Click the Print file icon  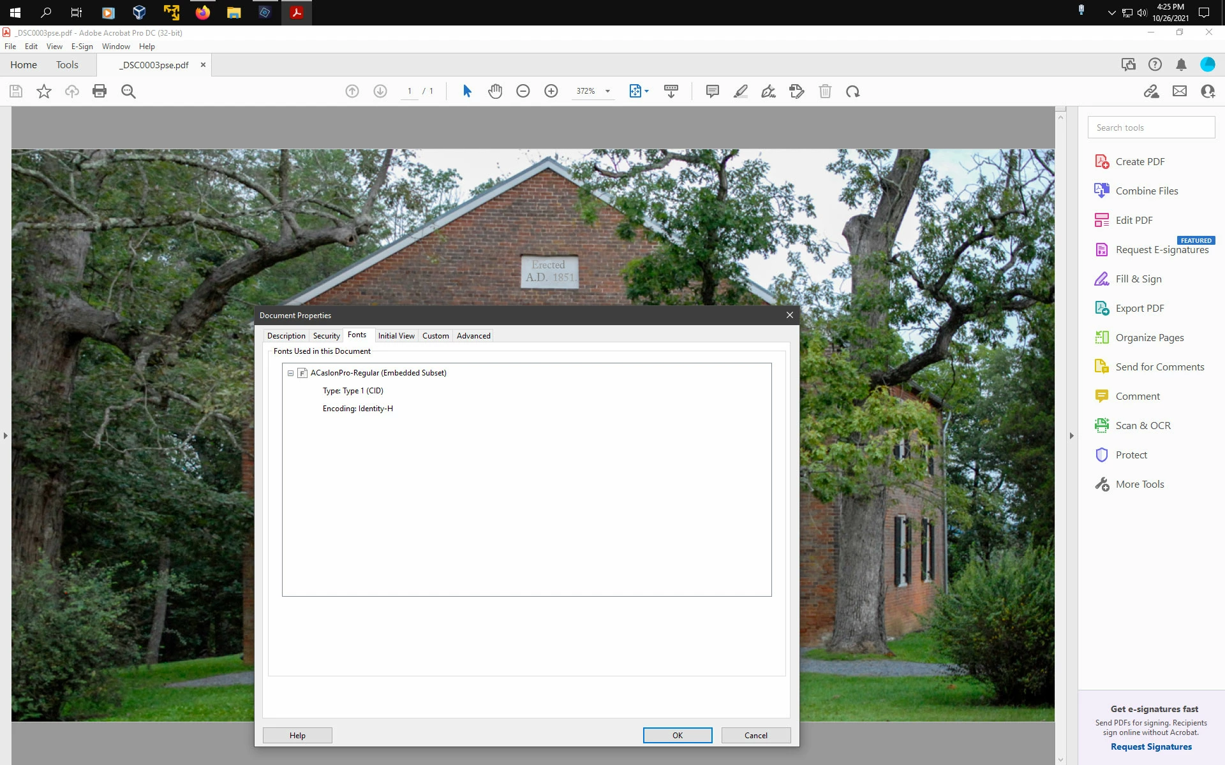(x=100, y=91)
